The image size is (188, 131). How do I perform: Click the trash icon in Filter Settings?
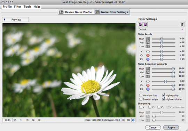click(x=182, y=24)
